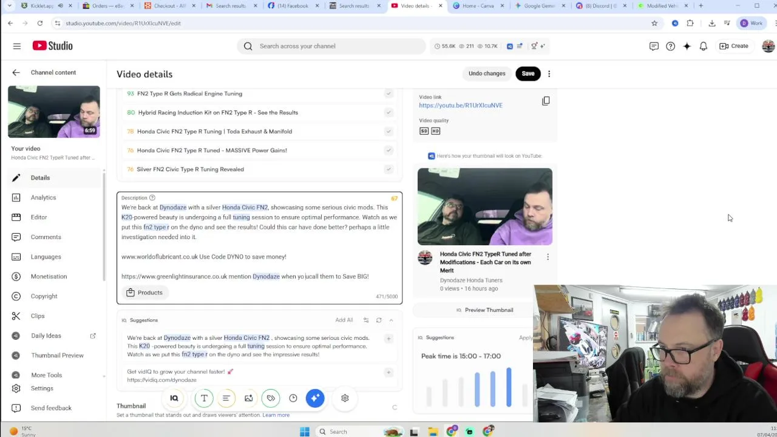Click the Products button under description

pos(144,293)
